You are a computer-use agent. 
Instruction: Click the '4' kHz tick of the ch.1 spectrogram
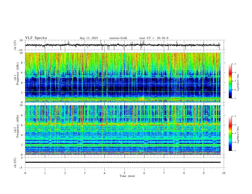pyautogui.click(x=22, y=83)
